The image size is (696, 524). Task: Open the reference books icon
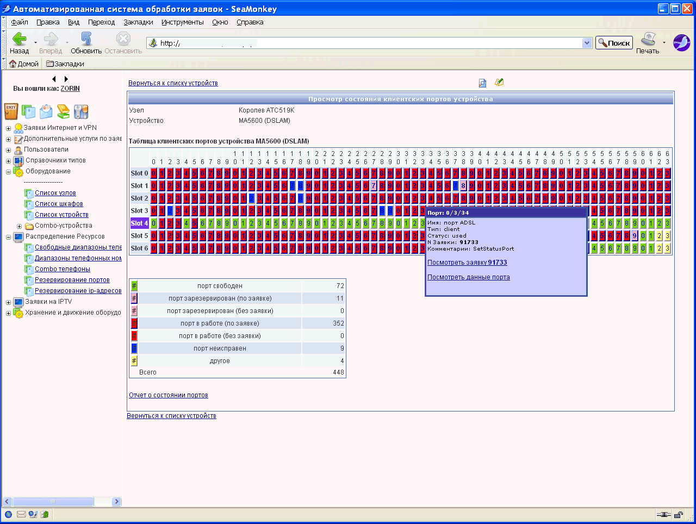pyautogui.click(x=64, y=111)
